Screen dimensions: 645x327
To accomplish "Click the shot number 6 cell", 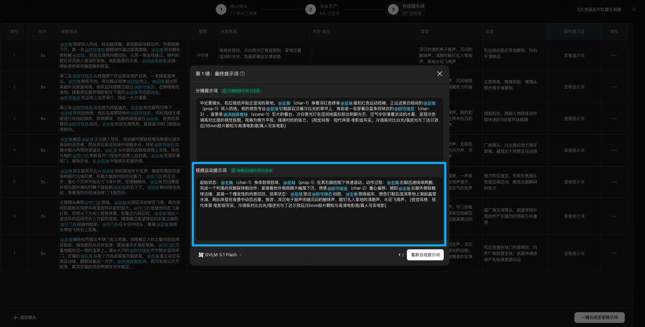I will pos(14,216).
